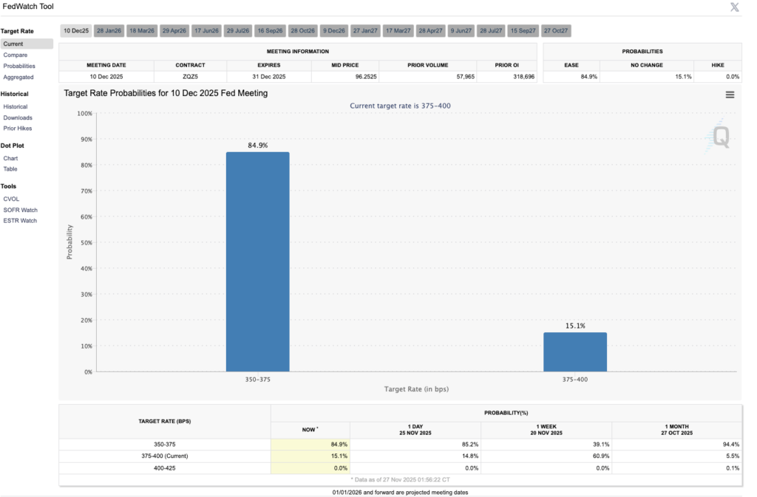Screen dimensions: 757x497
Task: Click the Q watermark logo on chart
Action: 719,137
